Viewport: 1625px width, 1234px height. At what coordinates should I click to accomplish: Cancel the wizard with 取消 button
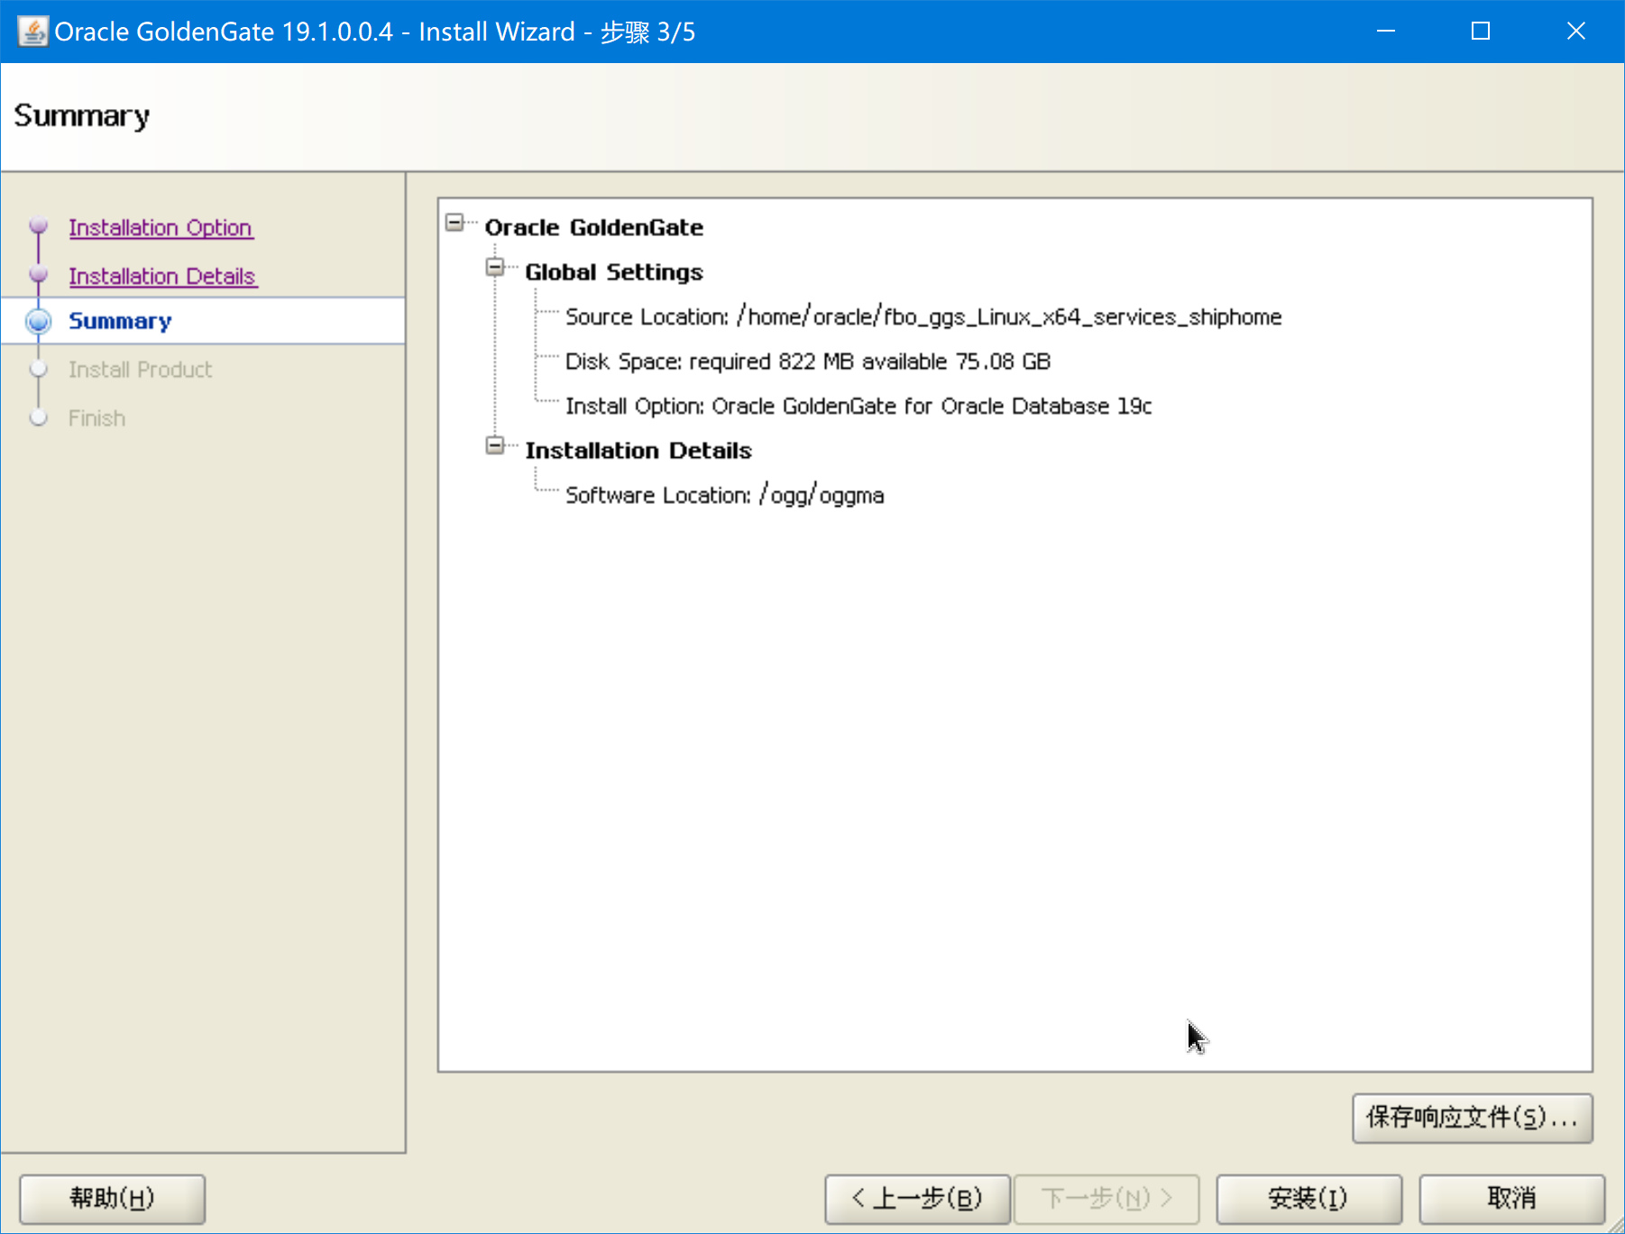click(x=1512, y=1199)
